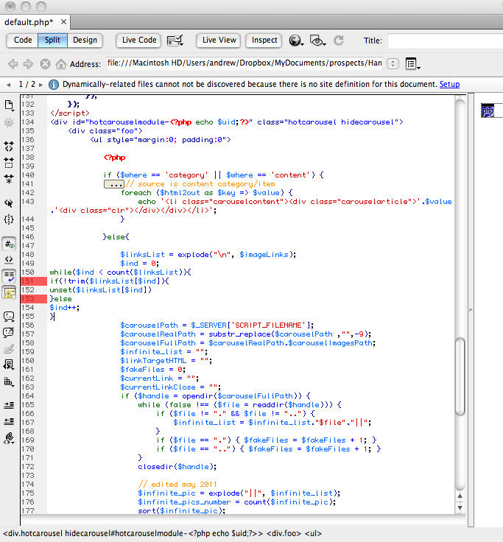Open the address history dropdown stepper
Viewport: 503px width, 542px height.
pos(393,63)
